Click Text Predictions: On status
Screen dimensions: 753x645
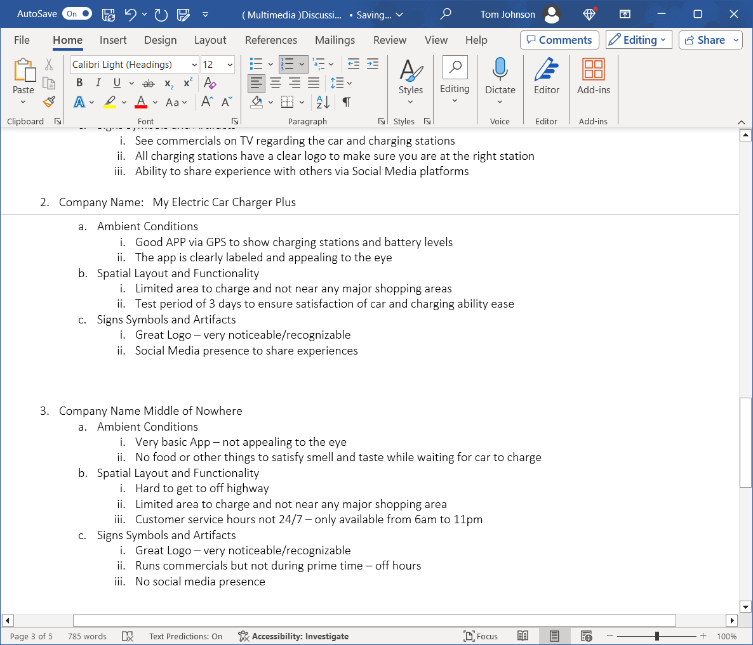click(x=185, y=636)
